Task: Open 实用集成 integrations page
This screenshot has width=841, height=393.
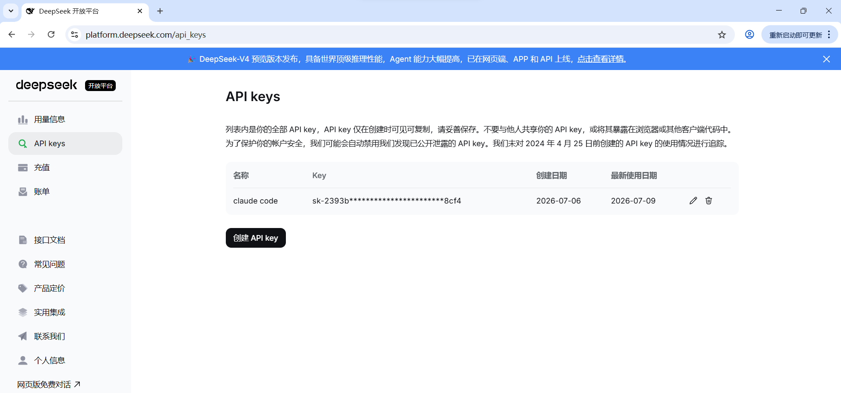Action: pyautogui.click(x=65, y=312)
